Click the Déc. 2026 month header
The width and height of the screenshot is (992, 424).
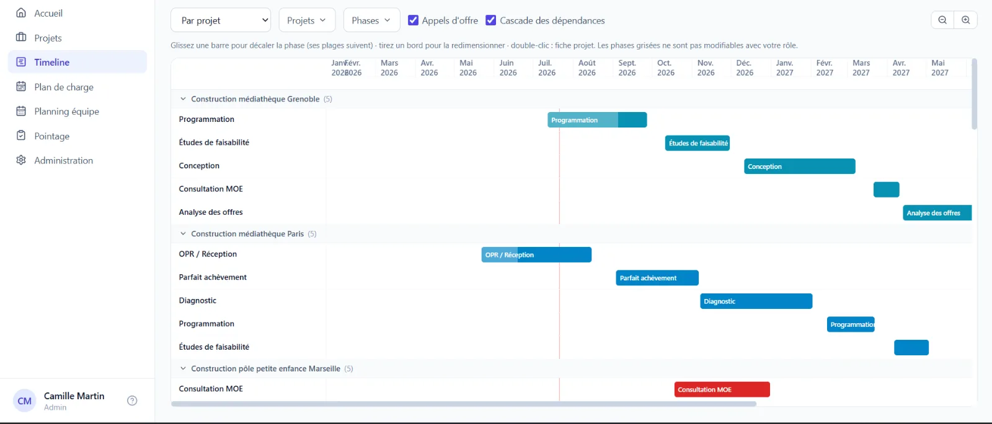click(x=745, y=67)
